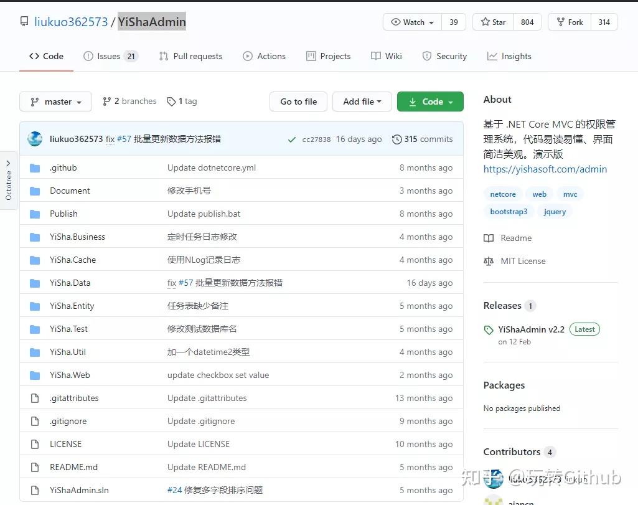This screenshot has height=505, width=638.
Task: Click the liukuo362573 commit author avatar
Action: pyautogui.click(x=35, y=139)
